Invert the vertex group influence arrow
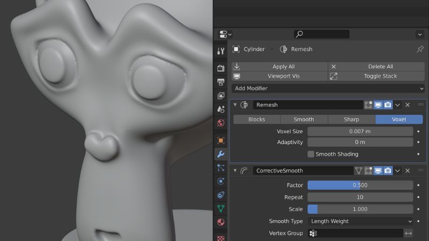The image size is (429, 241). 408,233
